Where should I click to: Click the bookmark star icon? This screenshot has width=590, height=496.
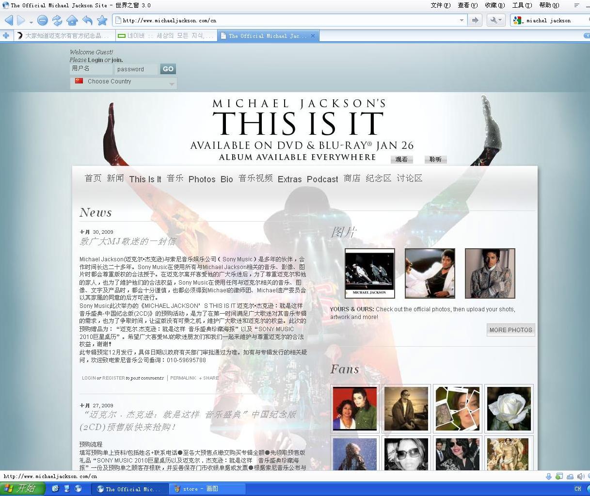pyautogui.click(x=102, y=20)
